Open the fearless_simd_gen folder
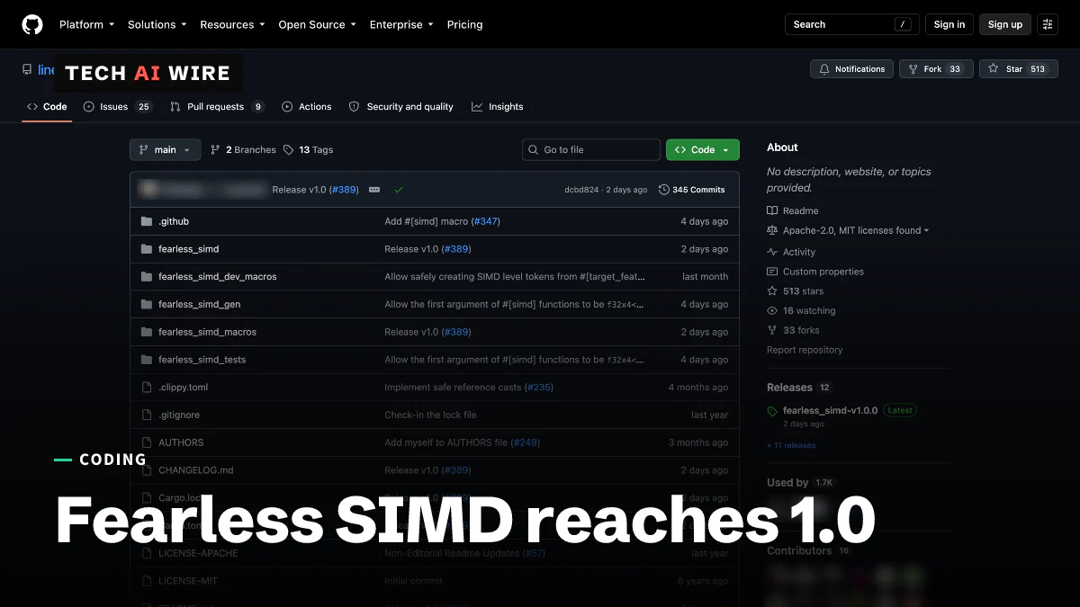 pos(200,304)
